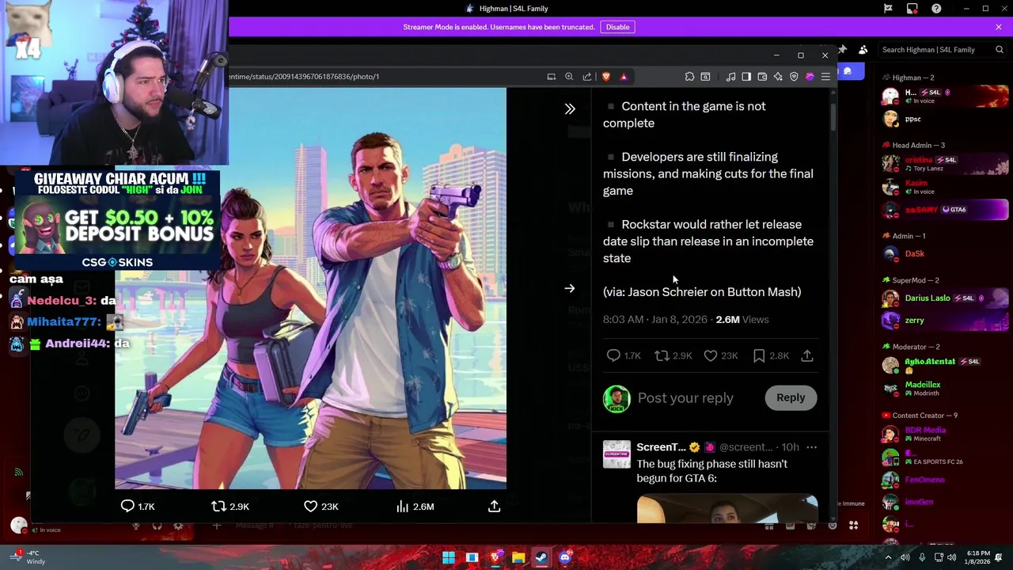Open BDR Media member under Content Creator
1013x570 pixels.
pos(945,434)
